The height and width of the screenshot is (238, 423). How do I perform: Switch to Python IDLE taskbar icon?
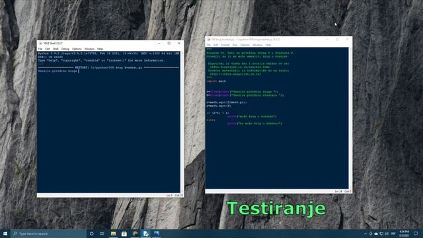click(x=146, y=233)
